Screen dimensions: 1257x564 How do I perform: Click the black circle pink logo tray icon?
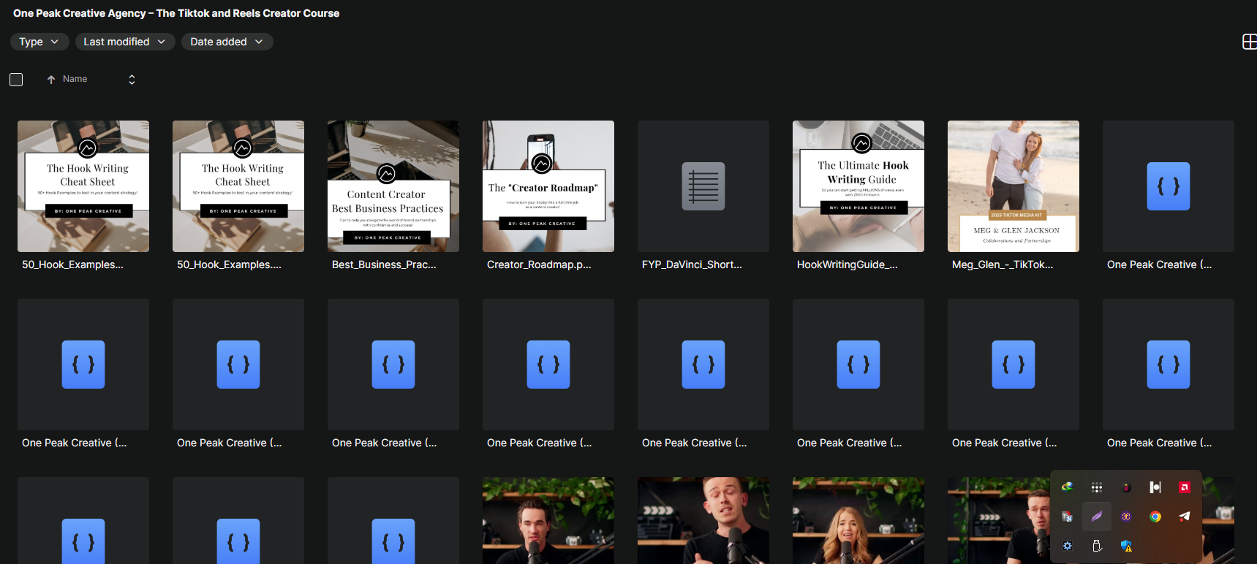point(1126,487)
